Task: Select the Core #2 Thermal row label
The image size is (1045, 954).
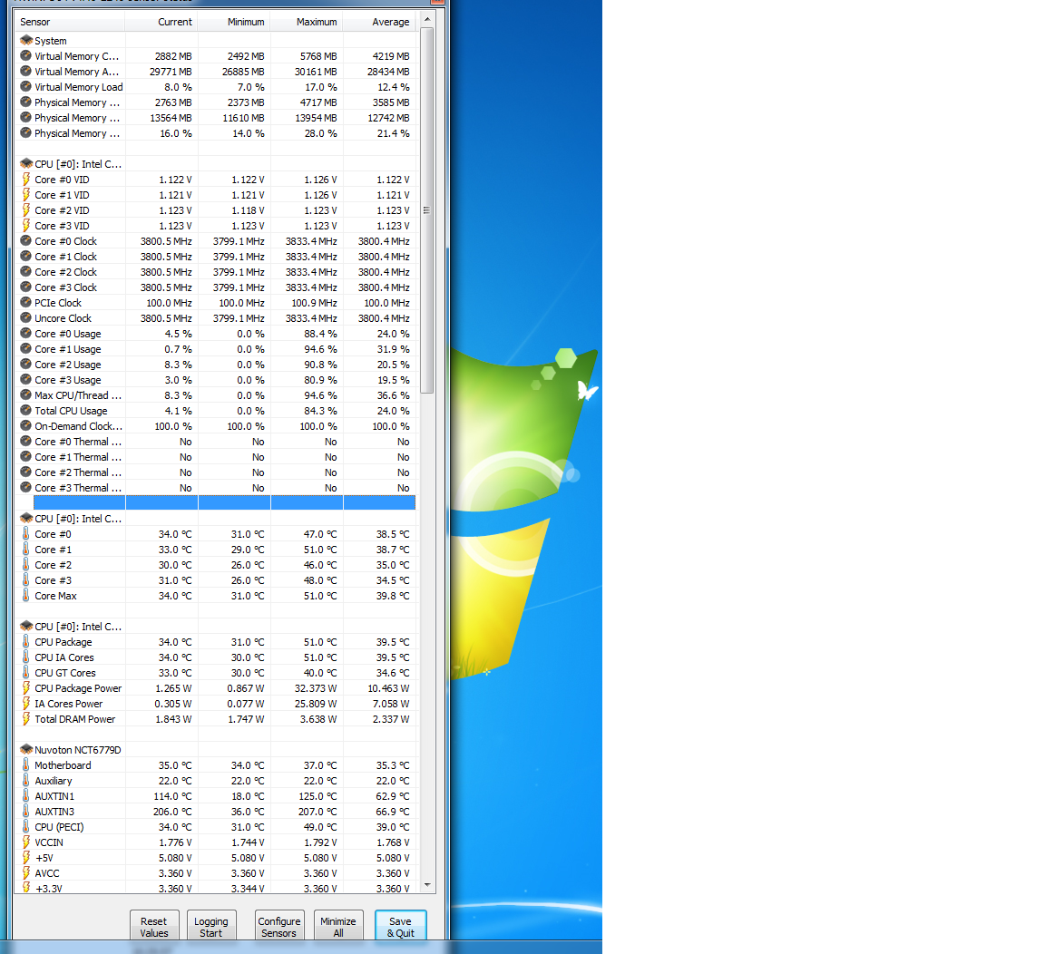Action: (x=78, y=472)
